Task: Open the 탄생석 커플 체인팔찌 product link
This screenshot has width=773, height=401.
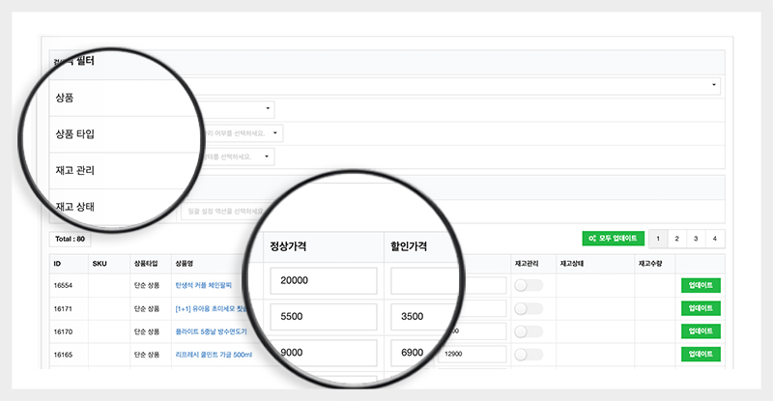Action: (205, 285)
